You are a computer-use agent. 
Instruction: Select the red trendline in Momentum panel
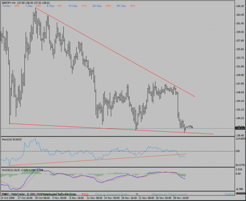pyautogui.click(x=98, y=160)
